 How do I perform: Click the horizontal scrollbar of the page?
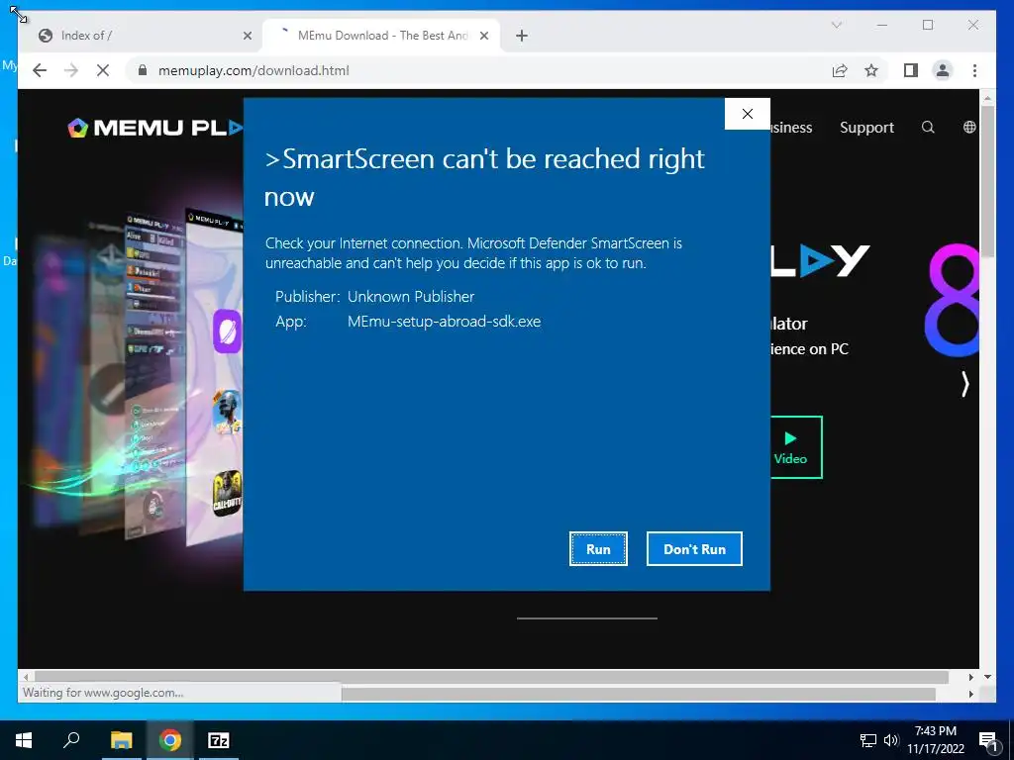coord(489,677)
